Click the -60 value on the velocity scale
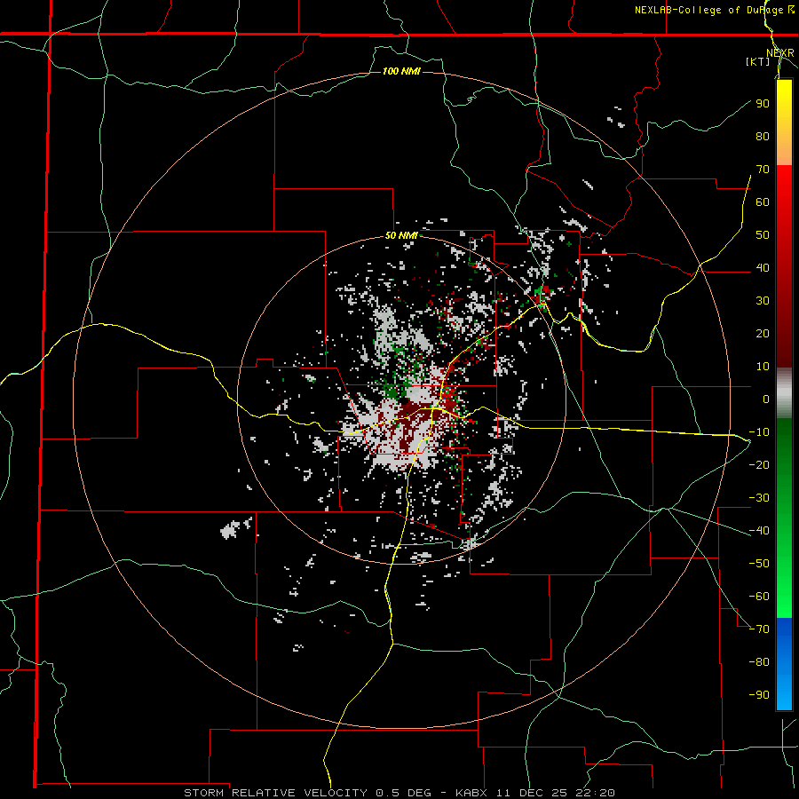 click(x=759, y=597)
